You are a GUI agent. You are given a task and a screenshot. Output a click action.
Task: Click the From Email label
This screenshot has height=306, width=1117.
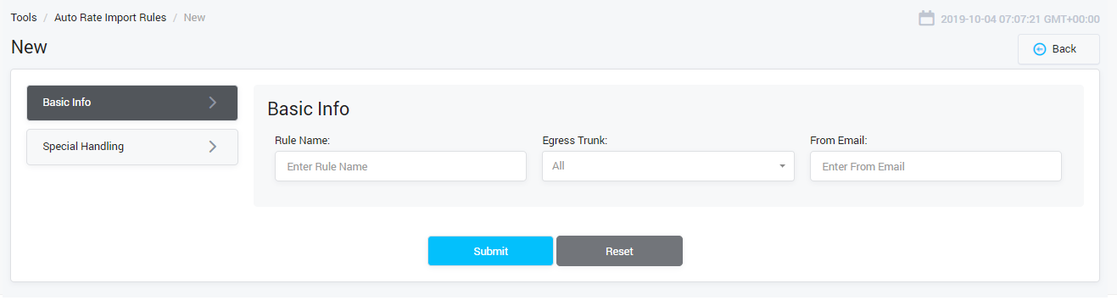[838, 141]
